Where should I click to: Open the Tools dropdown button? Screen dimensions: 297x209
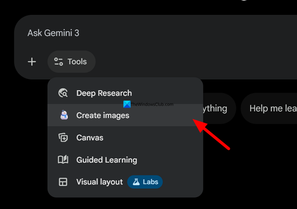71,62
